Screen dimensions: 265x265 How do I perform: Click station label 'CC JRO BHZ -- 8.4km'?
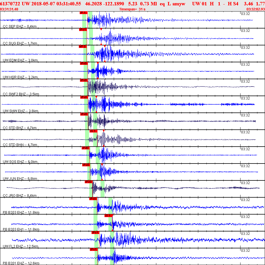click(20, 196)
